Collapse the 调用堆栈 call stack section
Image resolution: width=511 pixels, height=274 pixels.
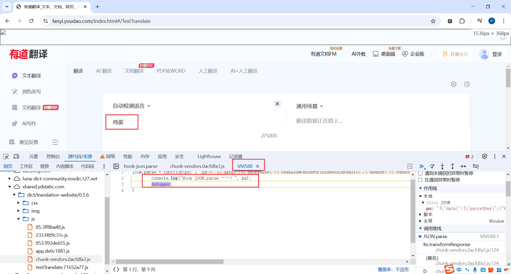(421, 229)
